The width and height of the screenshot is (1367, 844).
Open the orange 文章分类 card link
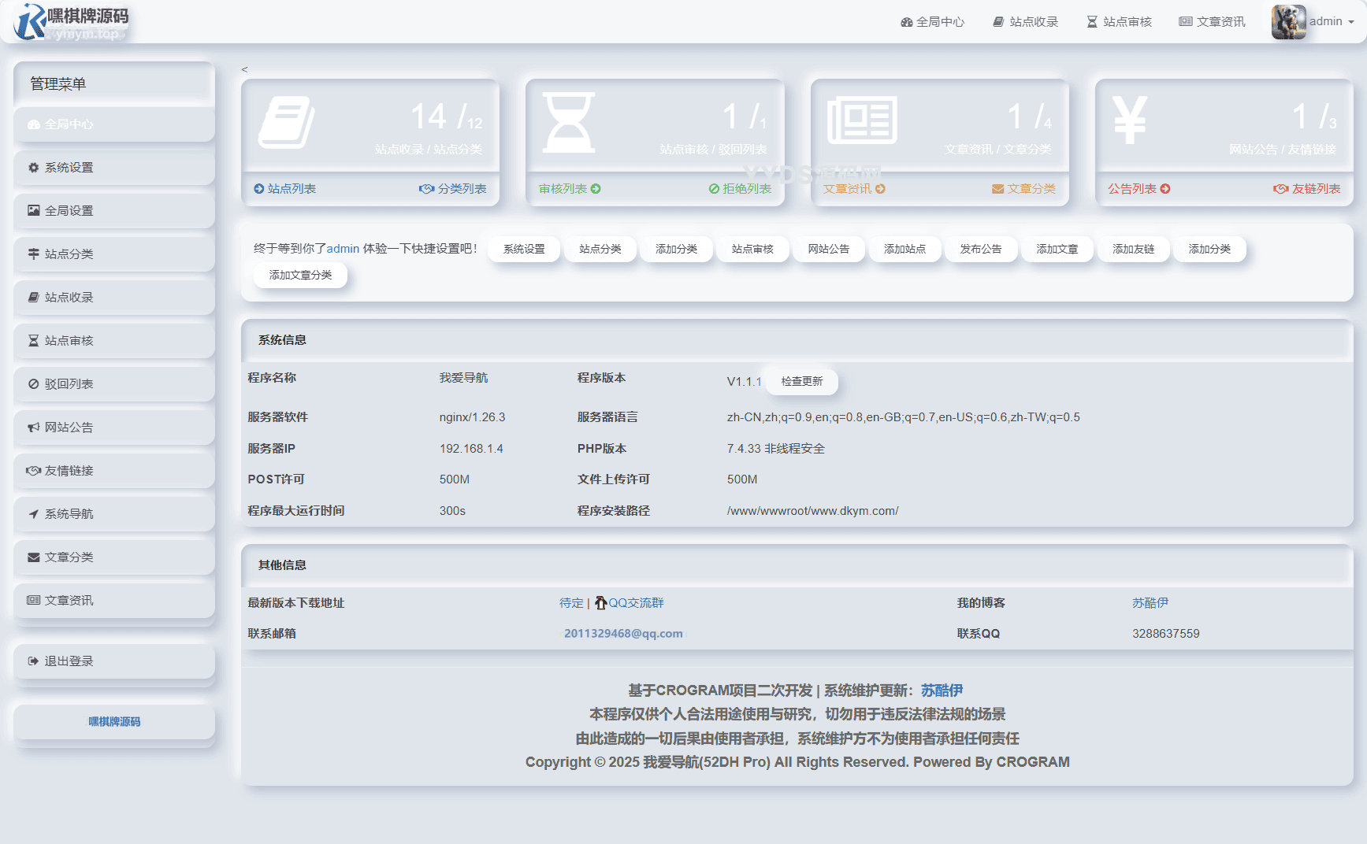click(x=1023, y=189)
